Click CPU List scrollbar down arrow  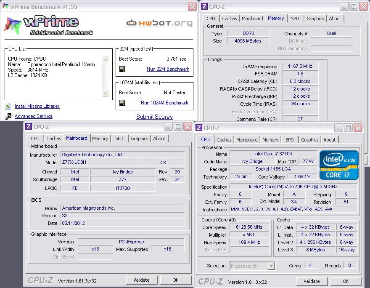click(x=106, y=93)
